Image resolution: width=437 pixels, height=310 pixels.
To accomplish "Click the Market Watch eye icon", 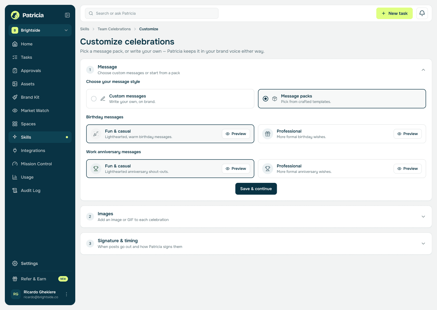I will click(15, 110).
